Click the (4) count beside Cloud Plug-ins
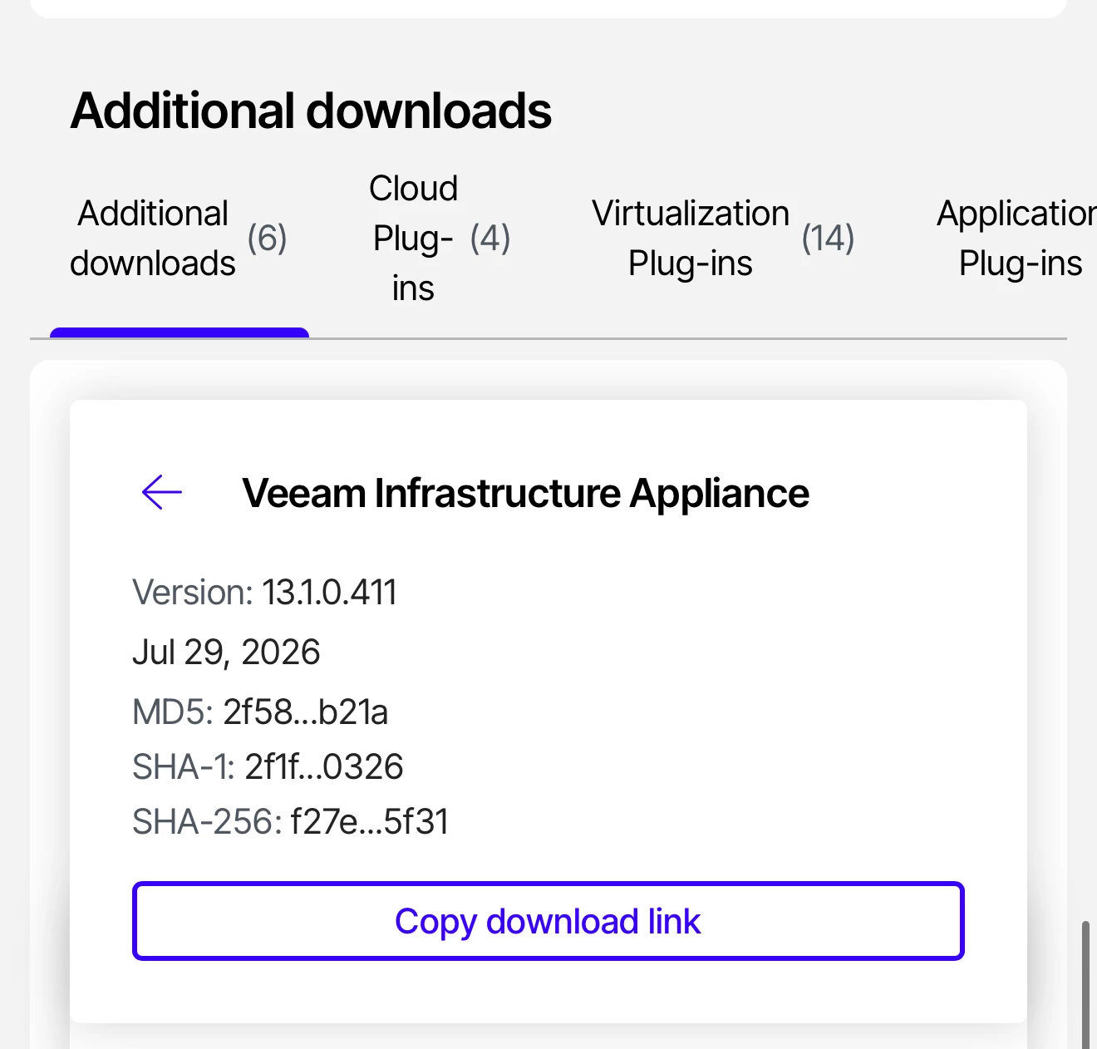The height and width of the screenshot is (1049, 1097). 490,239
